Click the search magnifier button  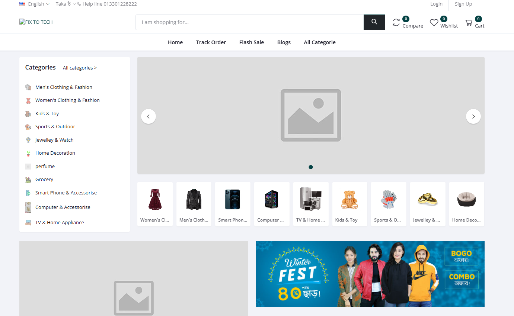(374, 22)
